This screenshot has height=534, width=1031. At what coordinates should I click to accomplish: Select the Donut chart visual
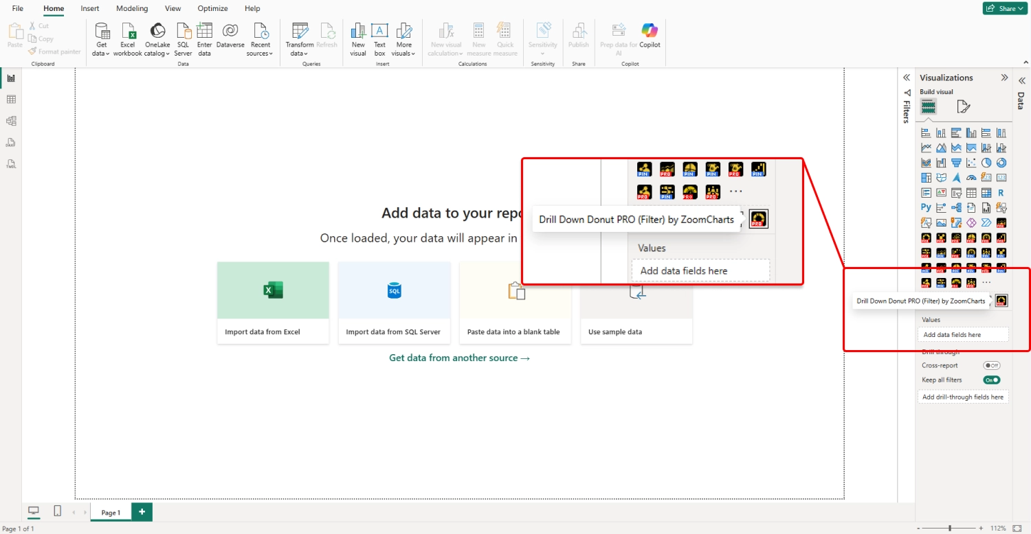coord(1001,163)
